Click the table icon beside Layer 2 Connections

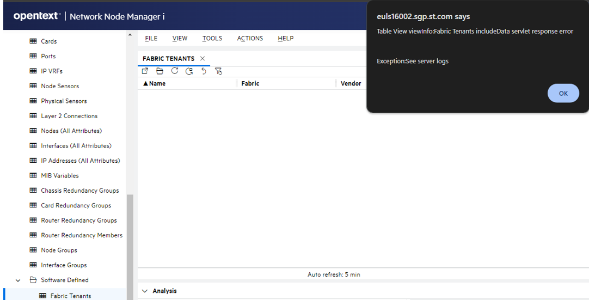[x=33, y=116]
